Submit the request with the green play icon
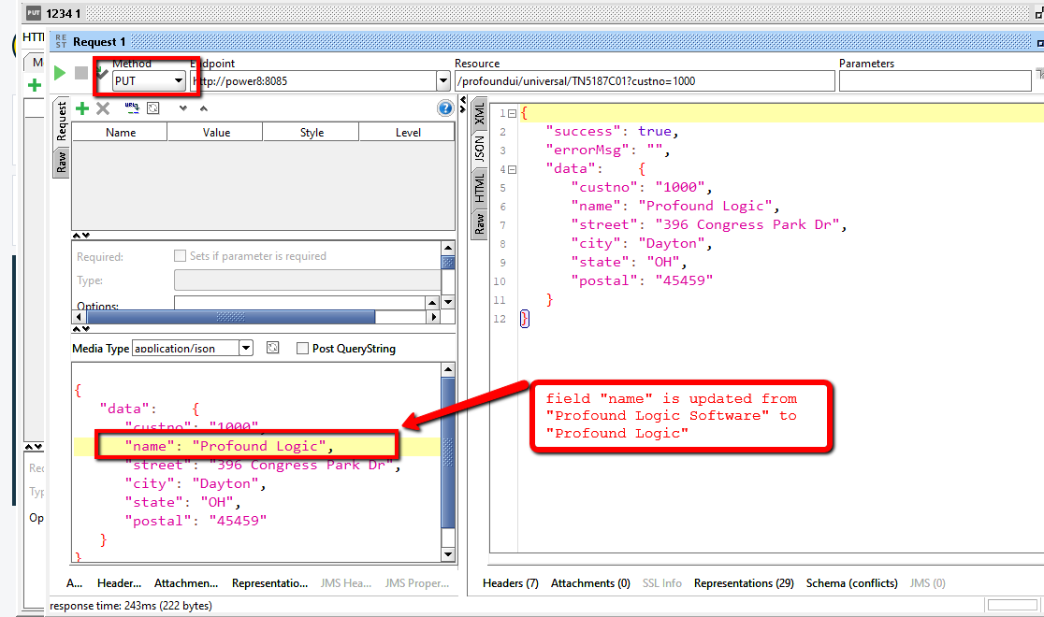This screenshot has height=617, width=1044. click(x=60, y=73)
